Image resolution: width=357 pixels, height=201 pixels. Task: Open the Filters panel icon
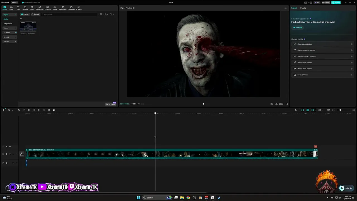point(55,8)
